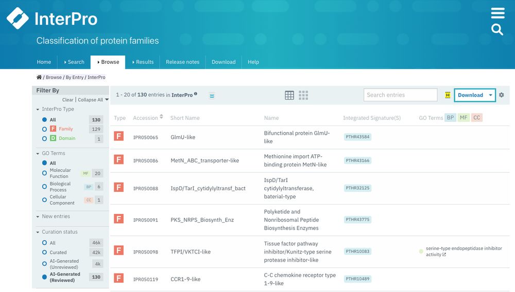Select the Browse tab
This screenshot has width=515, height=292.
(108, 62)
